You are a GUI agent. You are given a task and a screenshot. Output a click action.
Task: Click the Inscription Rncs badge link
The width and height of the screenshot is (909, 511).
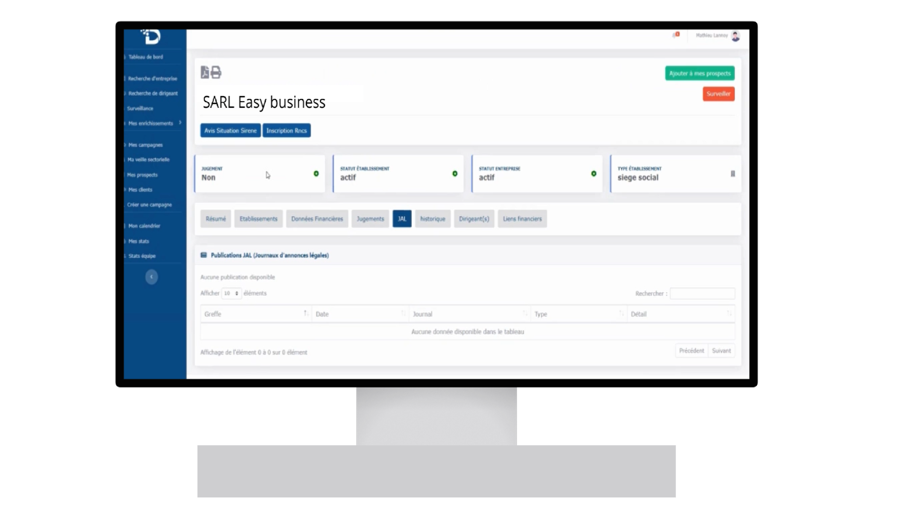tap(286, 131)
